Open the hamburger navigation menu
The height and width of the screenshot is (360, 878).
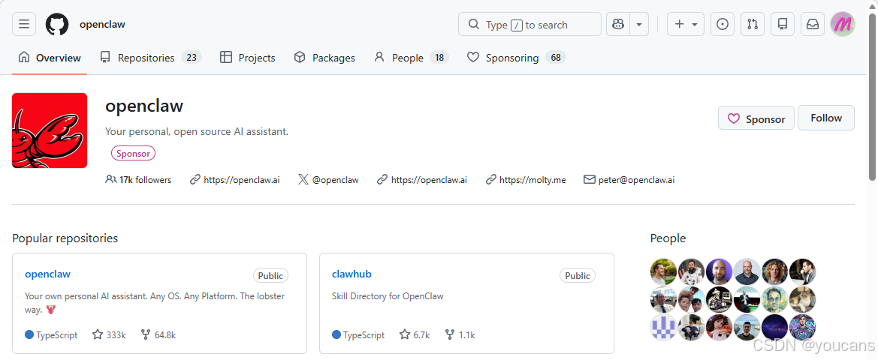click(x=23, y=25)
